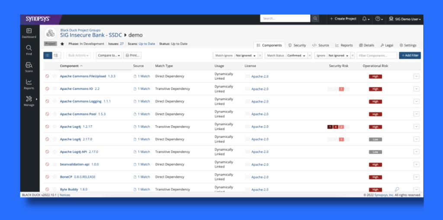Remove the Ignore filter
The image size is (443, 220).
(x=353, y=55)
